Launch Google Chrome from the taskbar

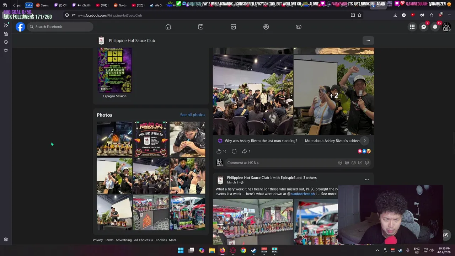[x=243, y=250]
